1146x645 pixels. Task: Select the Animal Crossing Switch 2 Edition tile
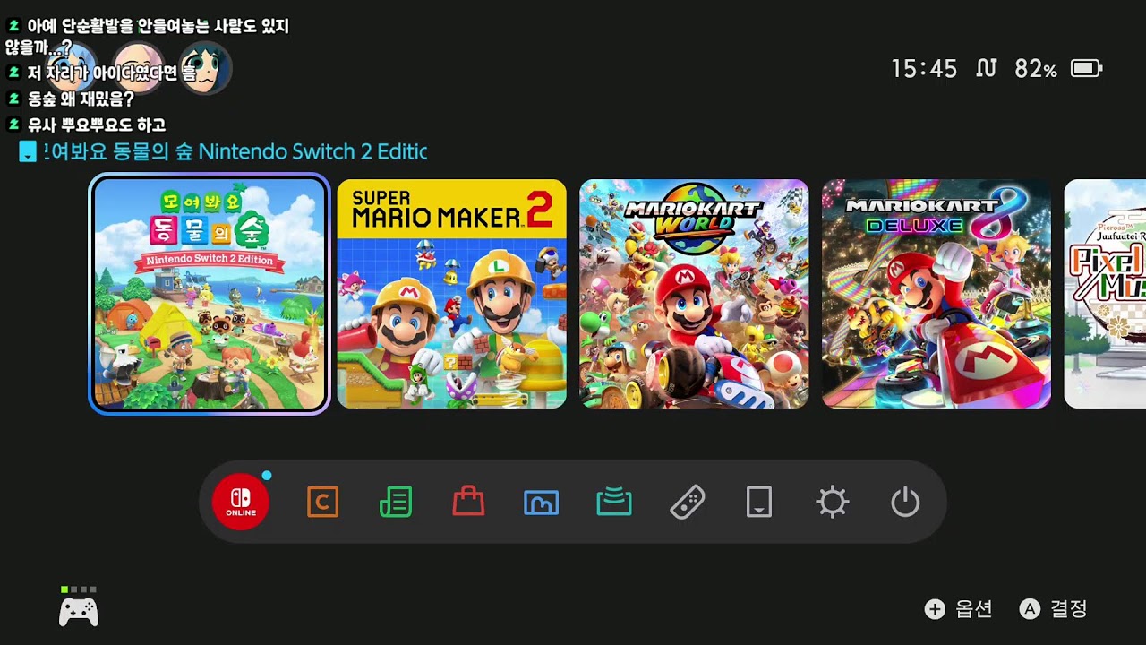210,294
